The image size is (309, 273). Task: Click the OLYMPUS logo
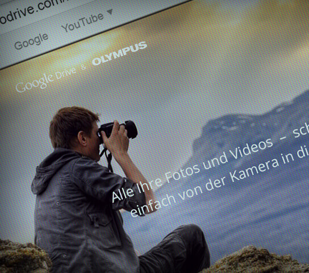point(119,53)
